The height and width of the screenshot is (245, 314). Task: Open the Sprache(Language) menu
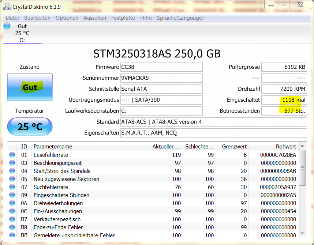click(x=180, y=18)
